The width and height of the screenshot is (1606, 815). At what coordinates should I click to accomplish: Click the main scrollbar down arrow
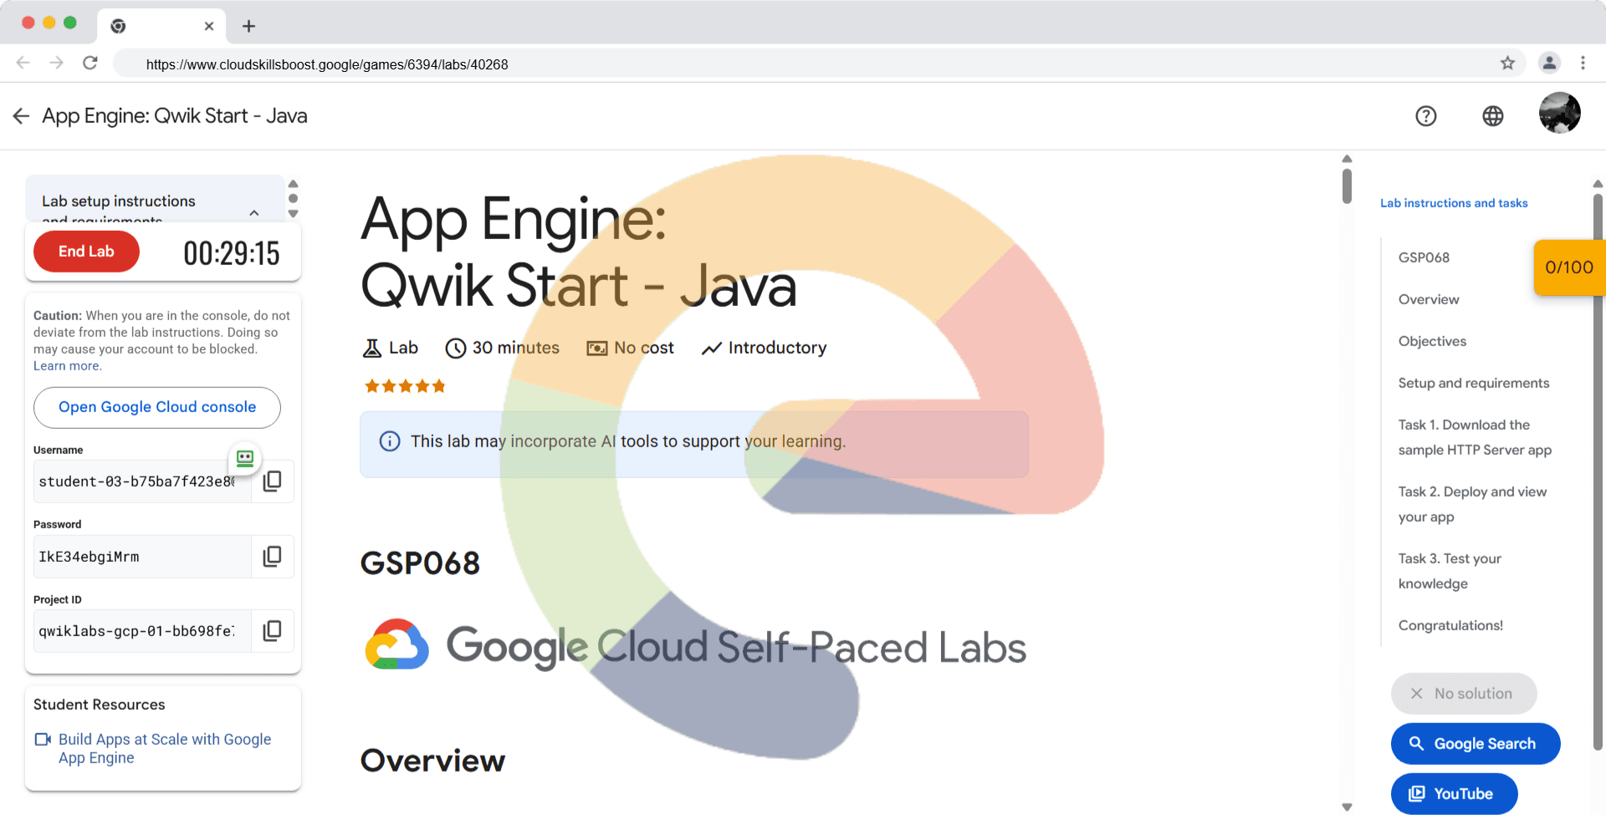pos(1347,807)
